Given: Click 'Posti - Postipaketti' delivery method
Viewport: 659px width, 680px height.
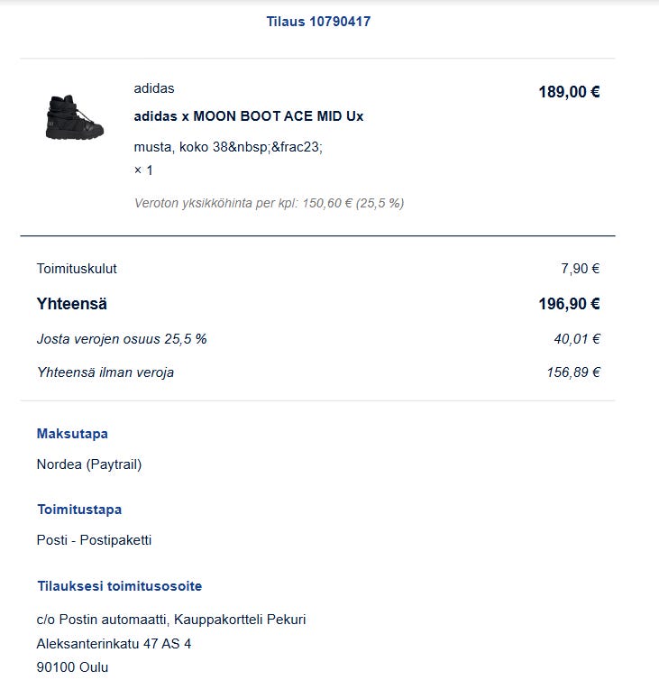Looking at the screenshot, I should pos(94,541).
